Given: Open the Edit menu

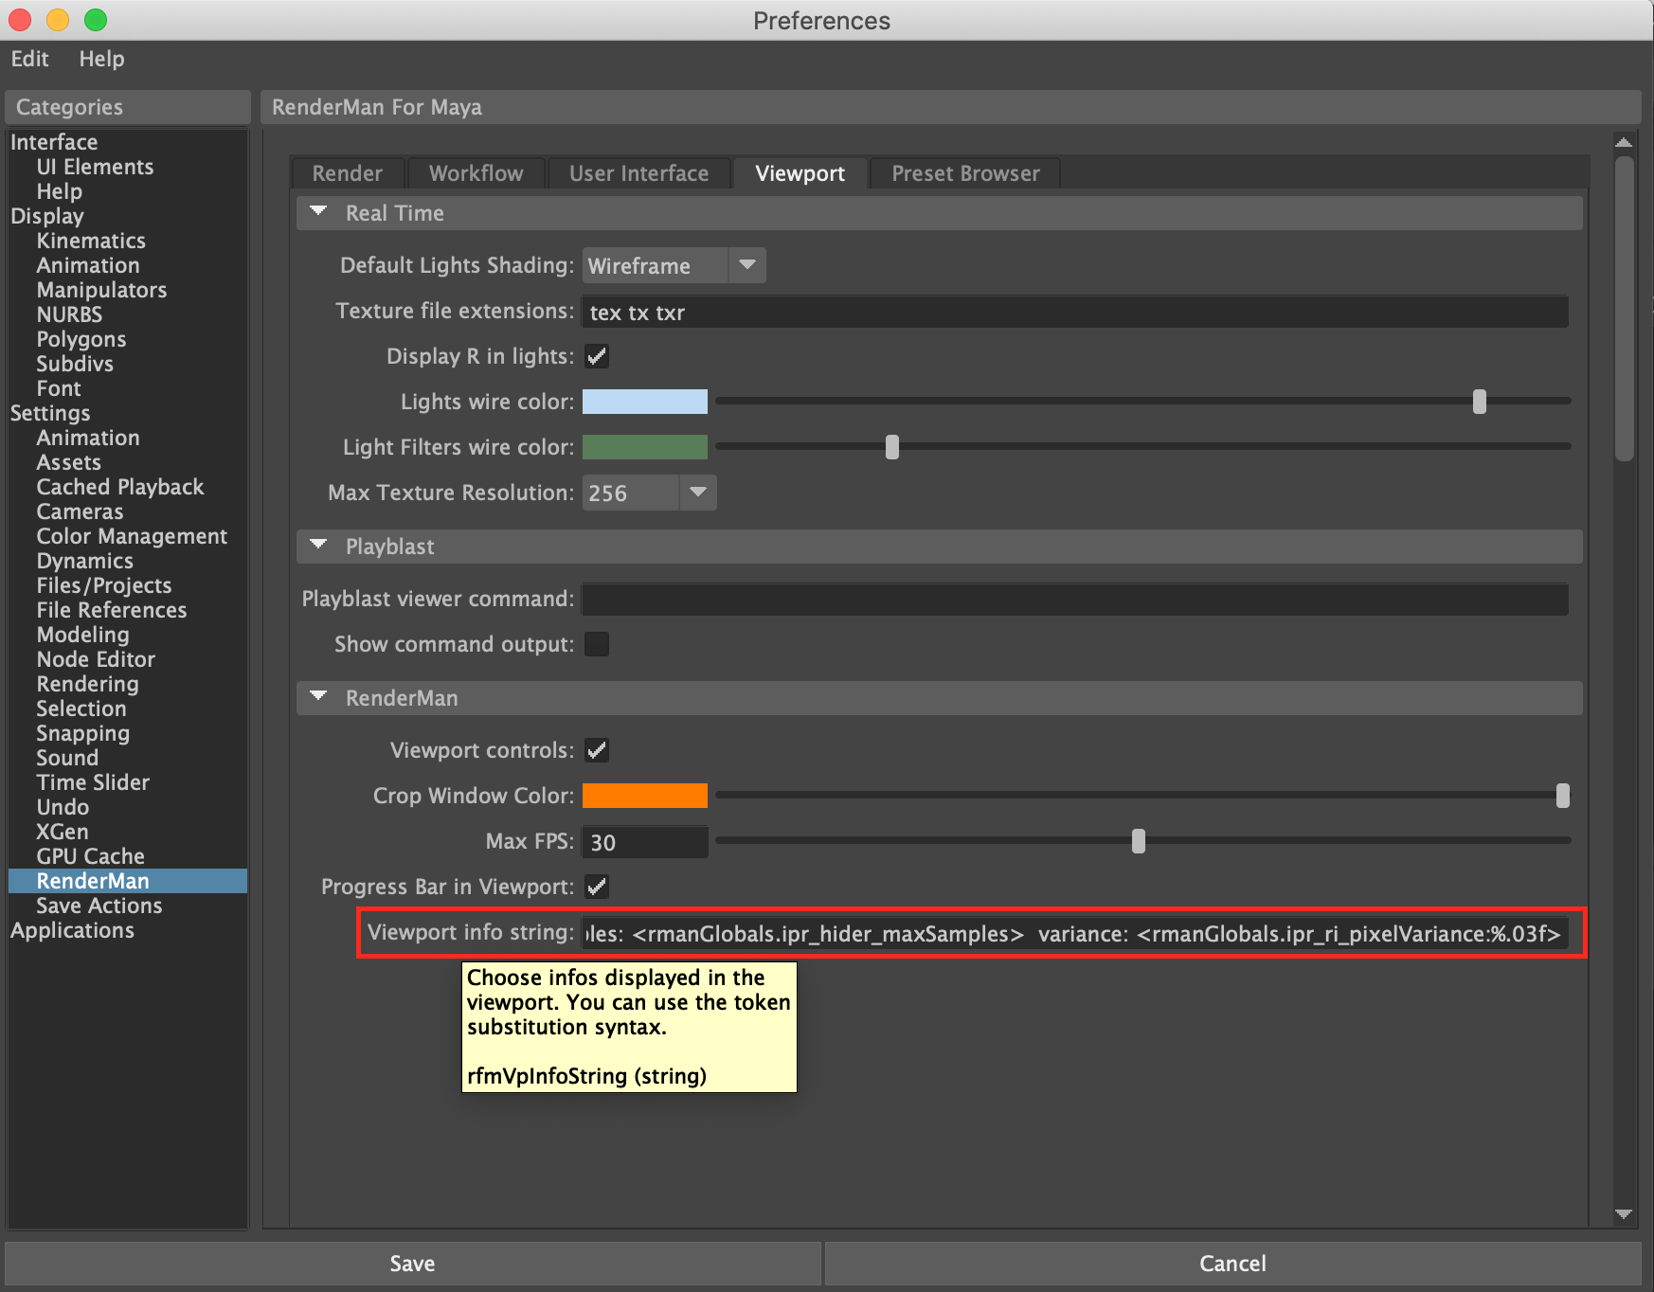Looking at the screenshot, I should [x=29, y=59].
